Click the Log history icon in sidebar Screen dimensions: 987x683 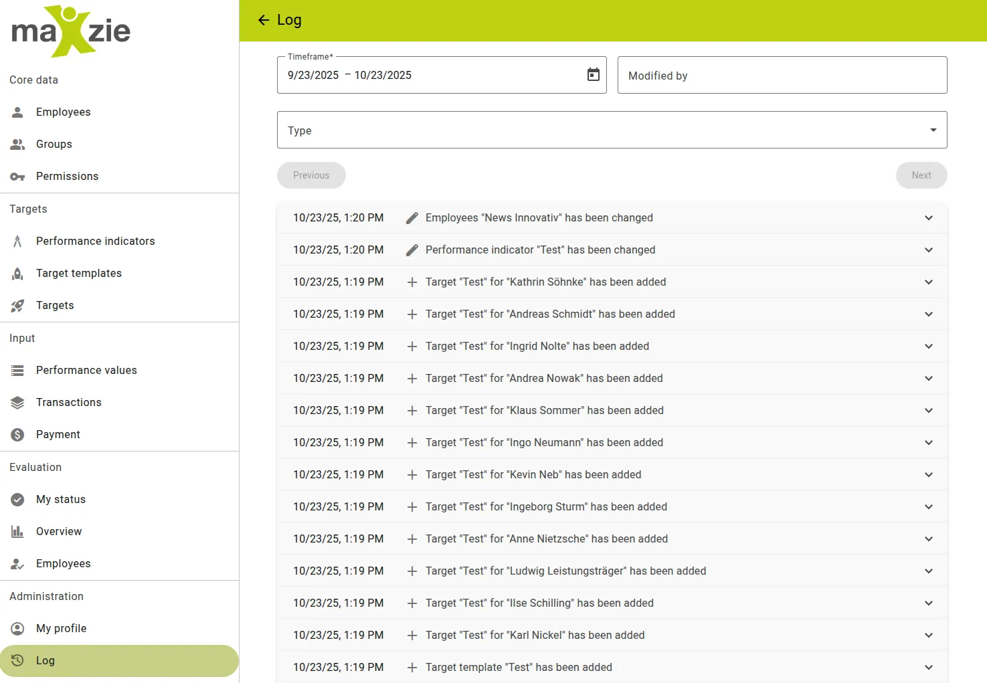point(17,660)
